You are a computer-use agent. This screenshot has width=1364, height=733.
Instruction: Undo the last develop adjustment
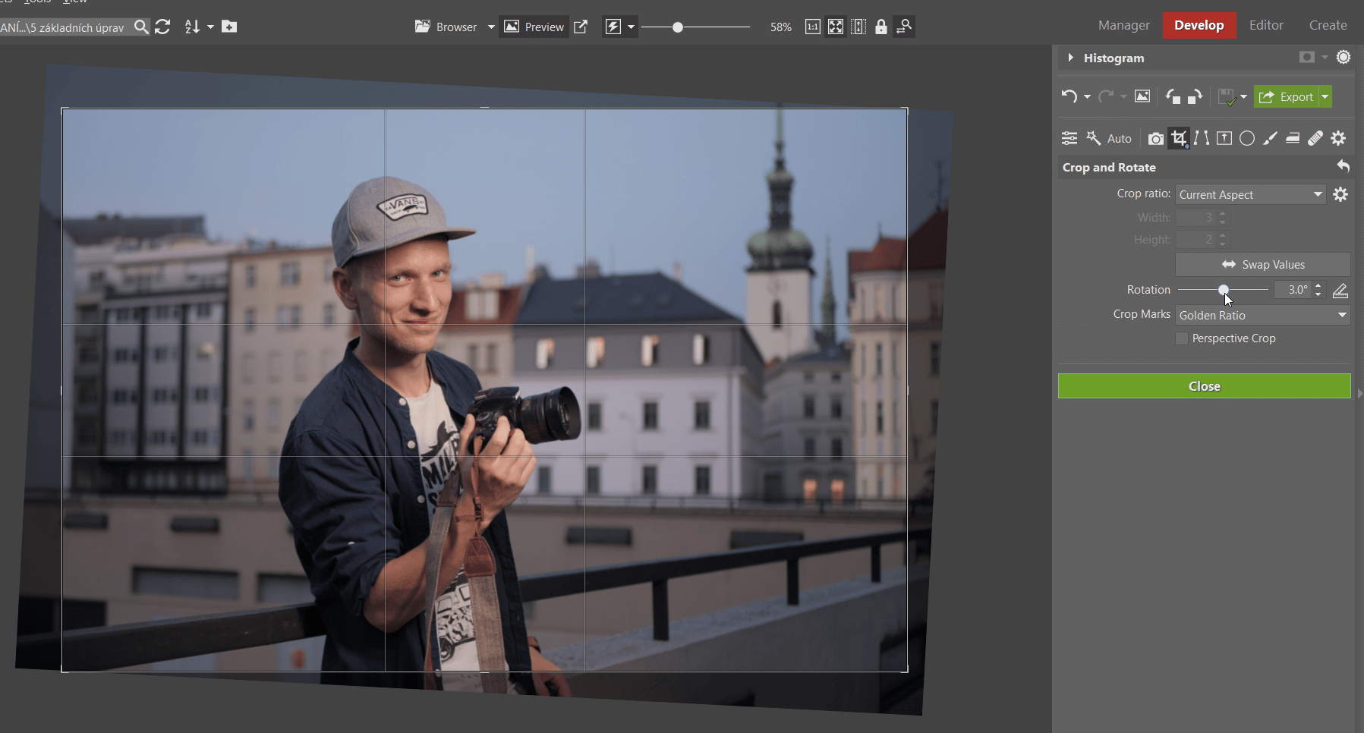point(1069,96)
